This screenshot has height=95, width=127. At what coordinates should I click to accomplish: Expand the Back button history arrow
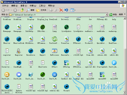coord(11,10)
